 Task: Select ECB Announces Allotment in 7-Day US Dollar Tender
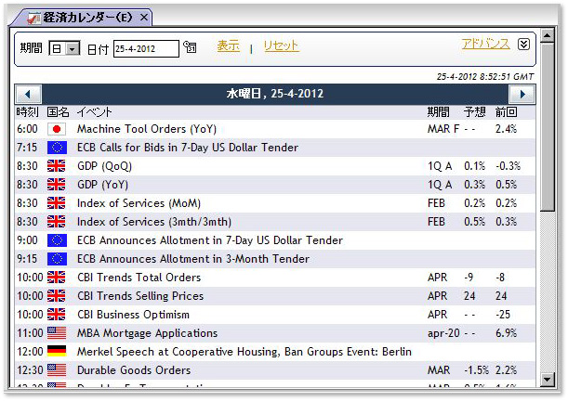pos(210,240)
